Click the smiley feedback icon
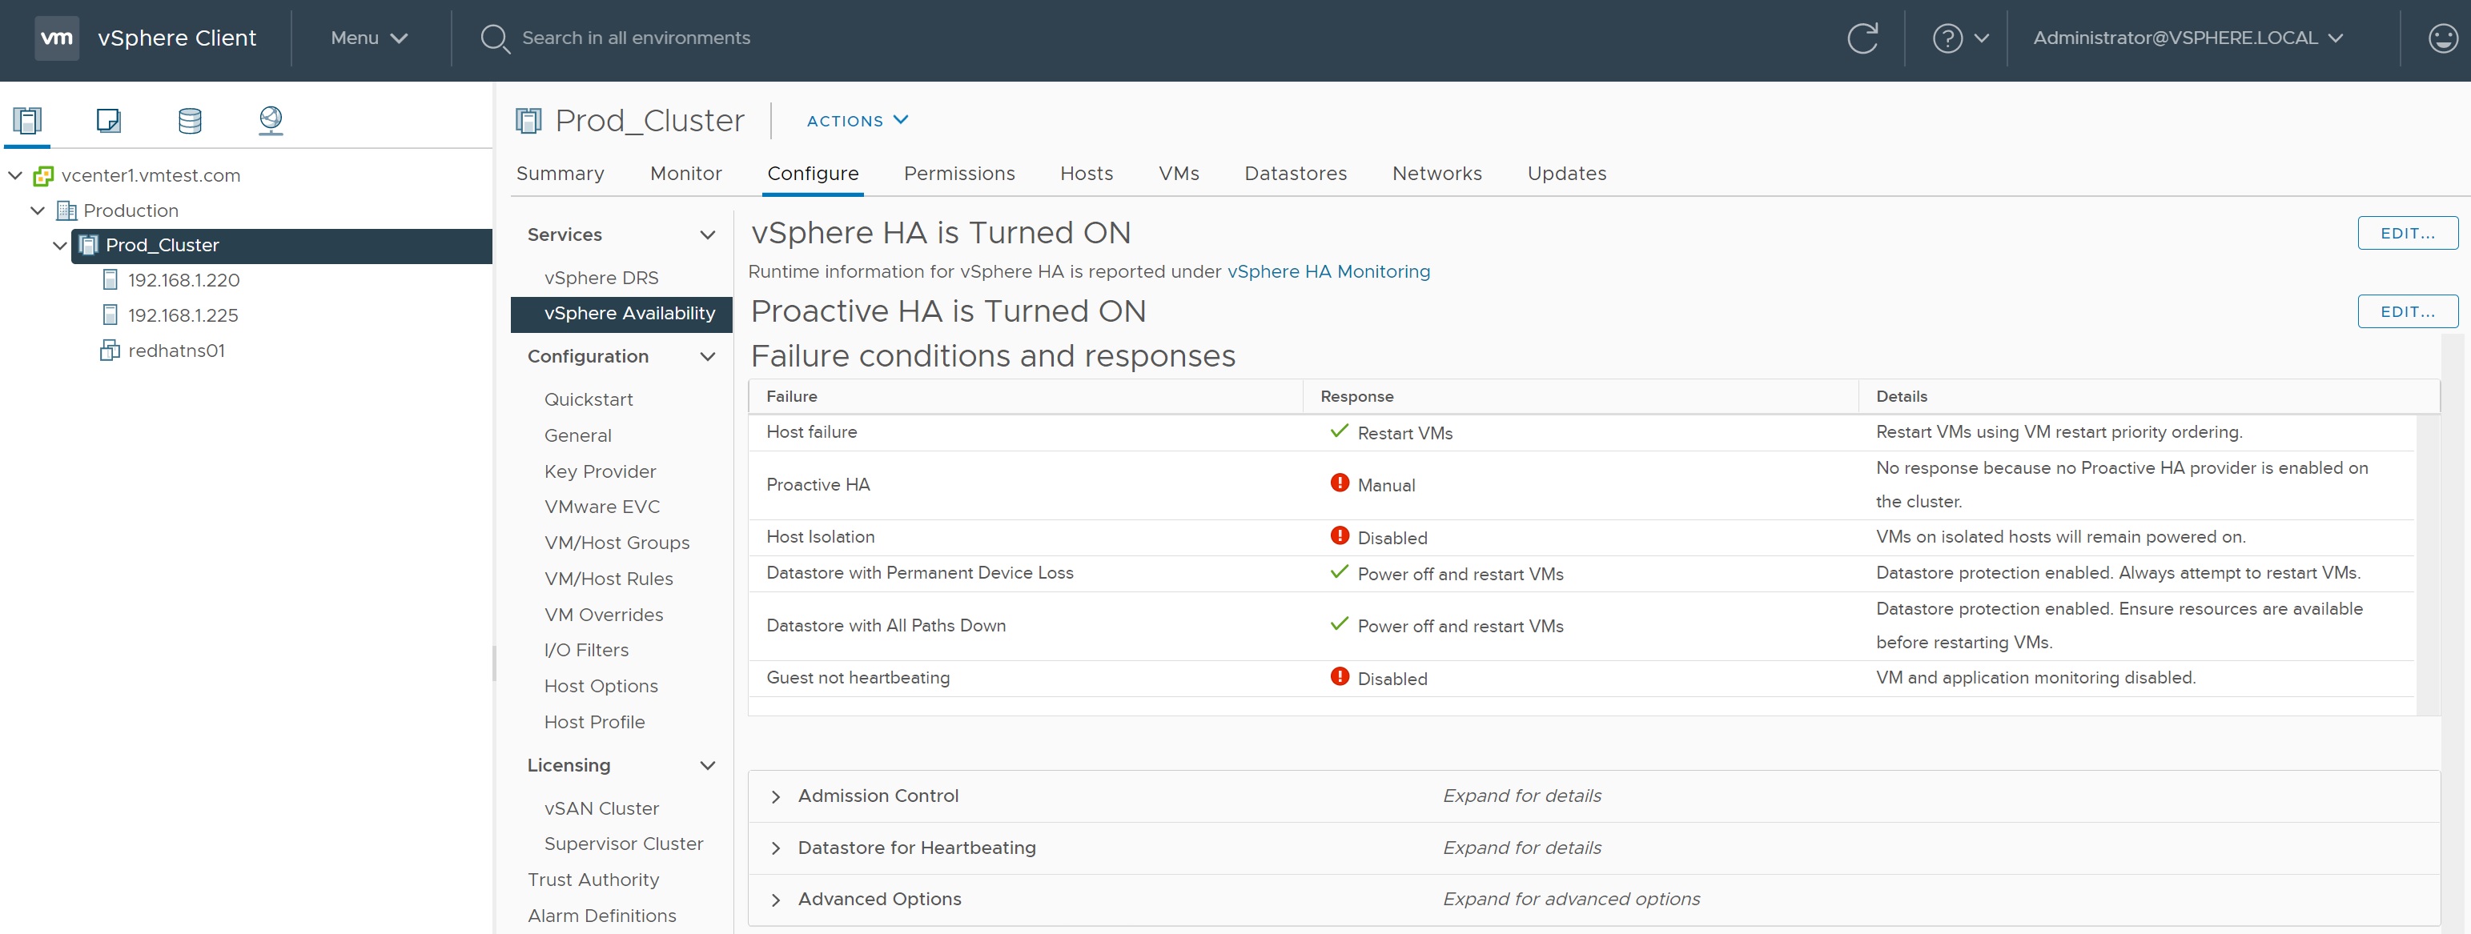Viewport: 2471px width, 934px height. [x=2442, y=38]
